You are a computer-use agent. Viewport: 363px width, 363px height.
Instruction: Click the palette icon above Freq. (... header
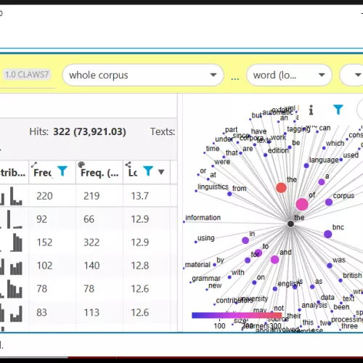(x=81, y=165)
